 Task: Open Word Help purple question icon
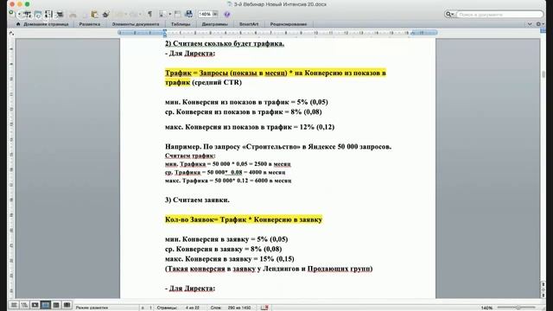tap(226, 15)
